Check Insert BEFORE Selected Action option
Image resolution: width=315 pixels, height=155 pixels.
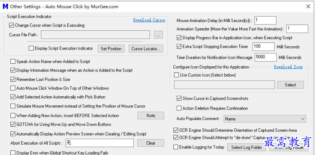(13, 115)
